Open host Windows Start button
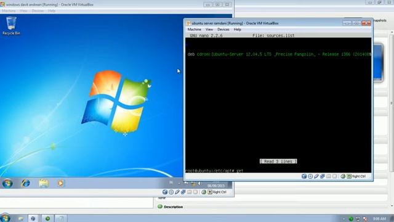This screenshot has width=394, height=222. click(x=5, y=218)
